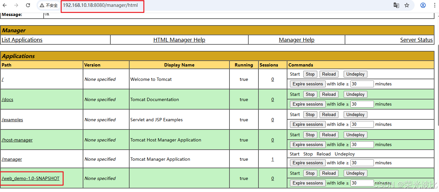The height and width of the screenshot is (192, 439).
Task: Stop the /docs application
Action: click(x=310, y=94)
